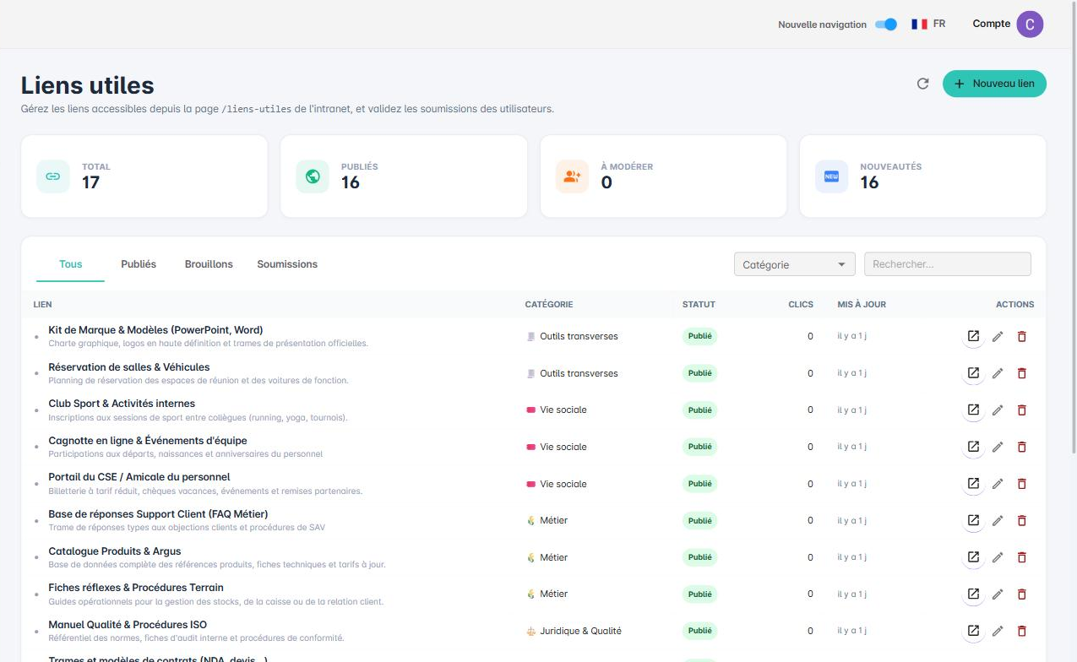Viewport: 1077px width, 662px height.
Task: Click the CATÉGORIE column header
Action: point(549,304)
